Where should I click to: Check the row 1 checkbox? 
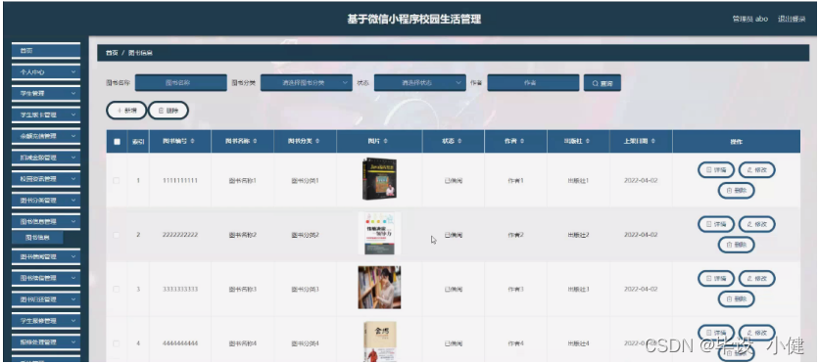pyautogui.click(x=117, y=180)
